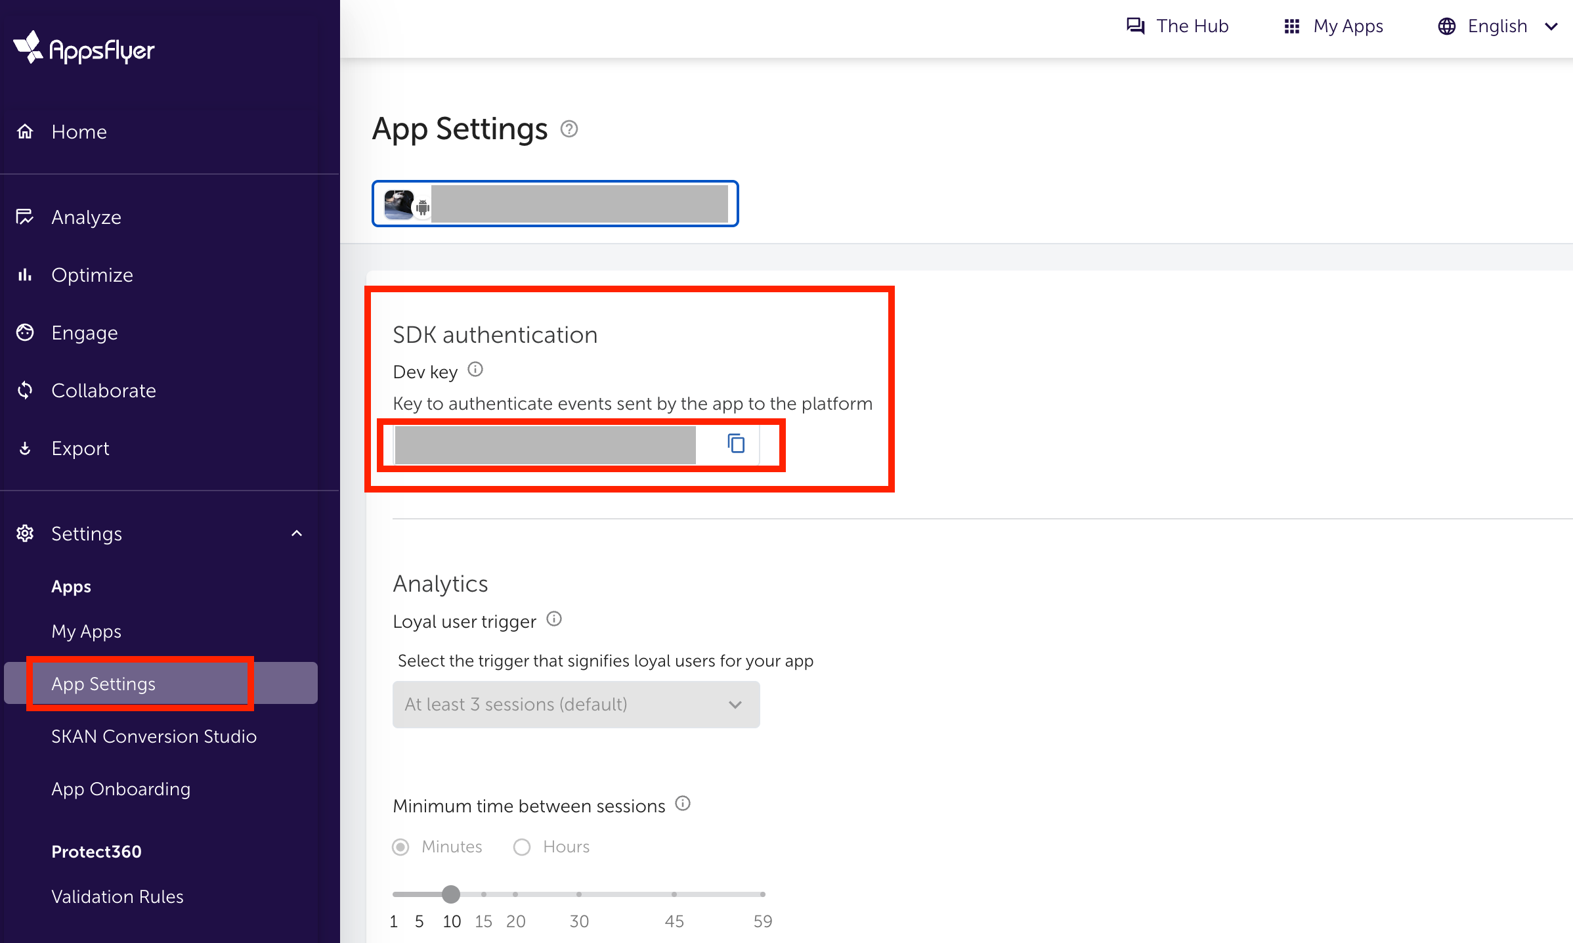Click the Dev key info icon

pos(475,370)
